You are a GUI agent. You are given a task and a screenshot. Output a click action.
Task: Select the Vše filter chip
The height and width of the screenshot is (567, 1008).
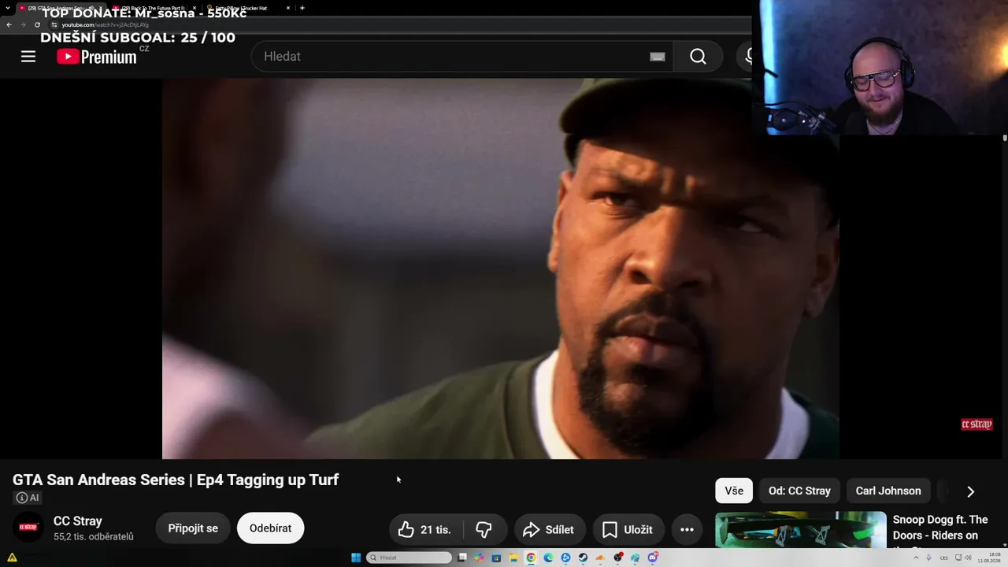(x=734, y=491)
